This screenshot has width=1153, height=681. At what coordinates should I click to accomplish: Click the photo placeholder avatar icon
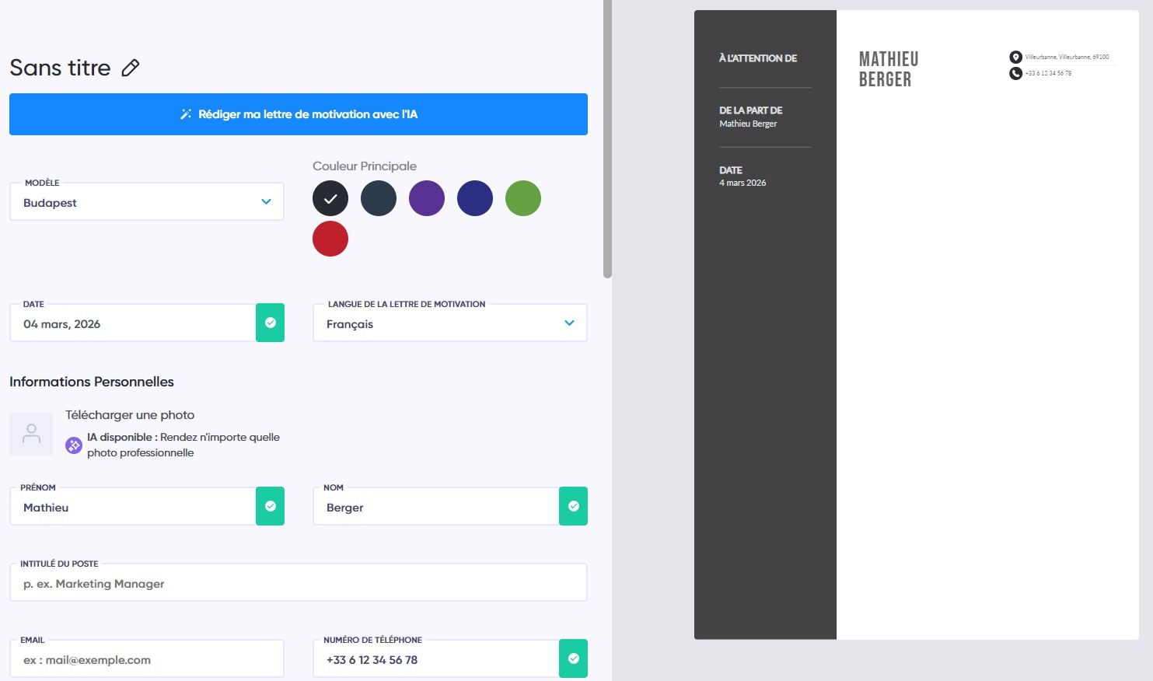click(30, 433)
